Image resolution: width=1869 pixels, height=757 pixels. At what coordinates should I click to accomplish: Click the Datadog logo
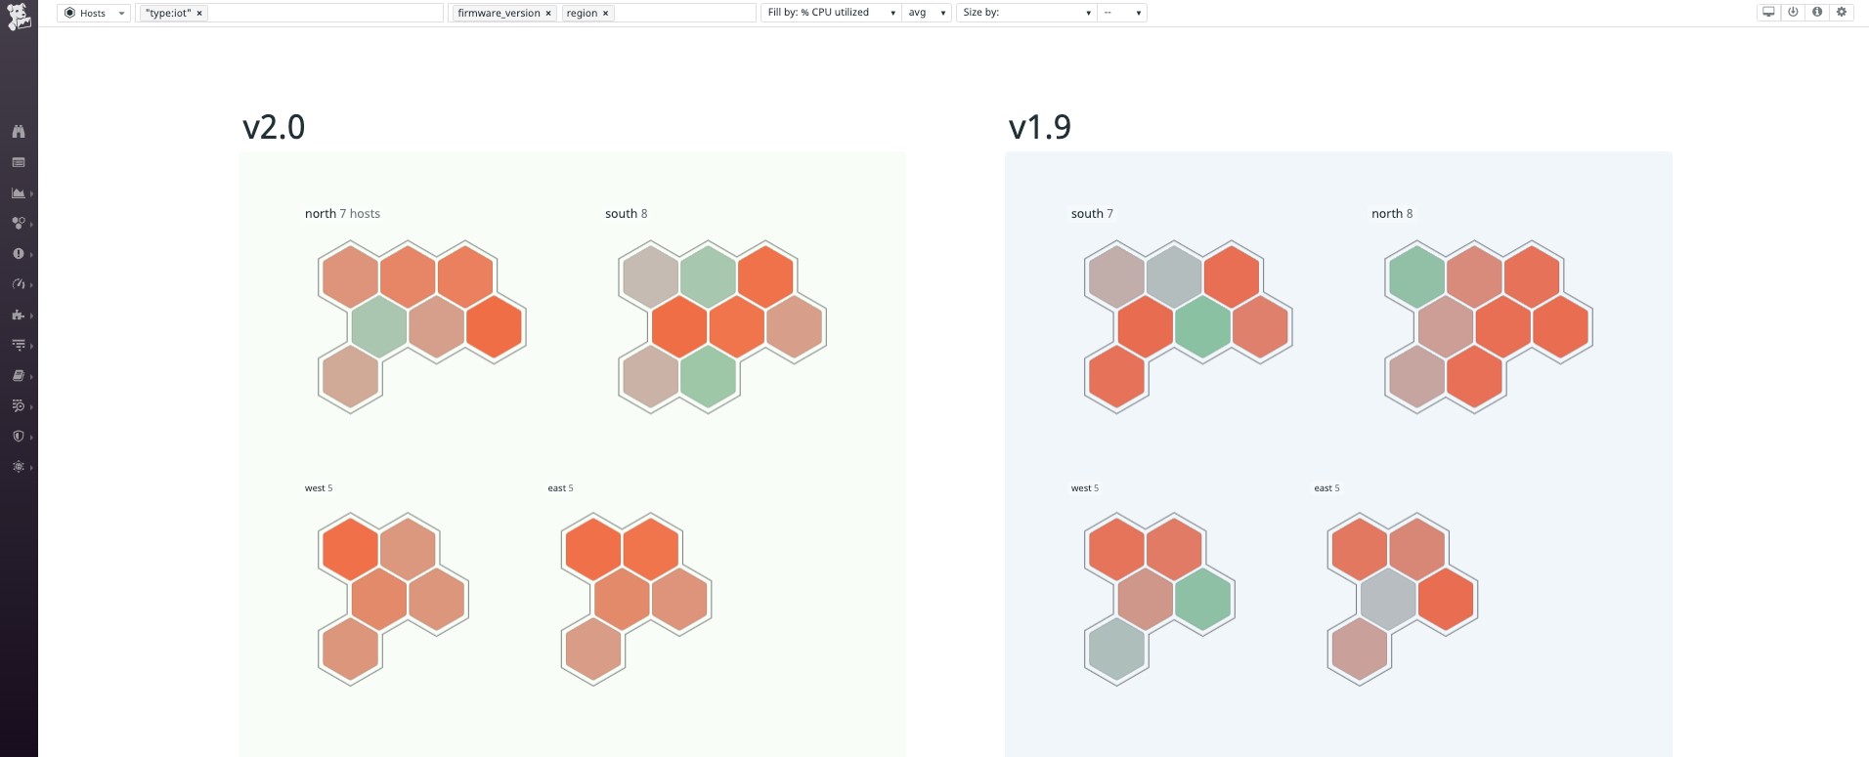(18, 17)
